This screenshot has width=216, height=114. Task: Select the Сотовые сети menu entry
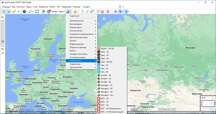click(82, 61)
